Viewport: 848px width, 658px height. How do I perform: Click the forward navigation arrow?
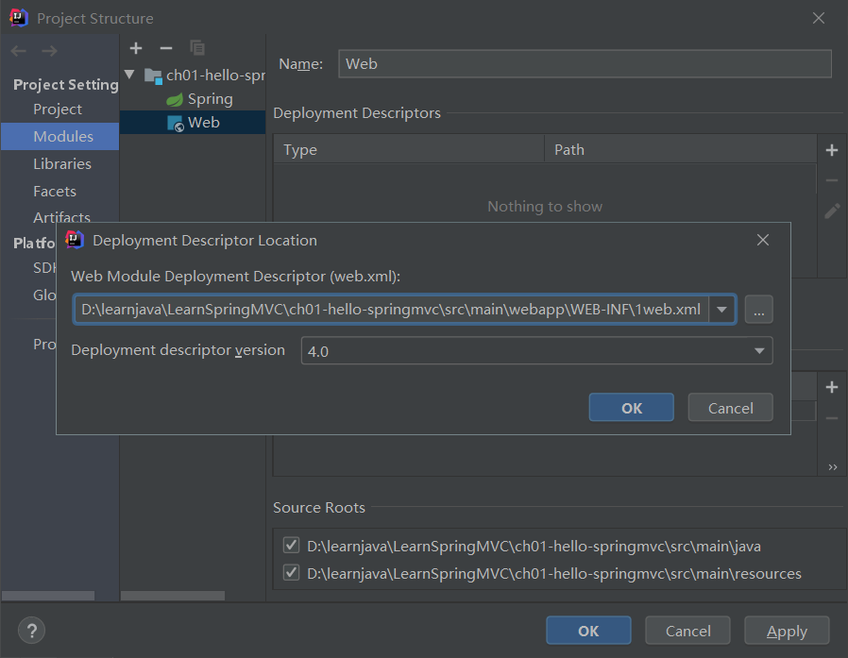49,51
